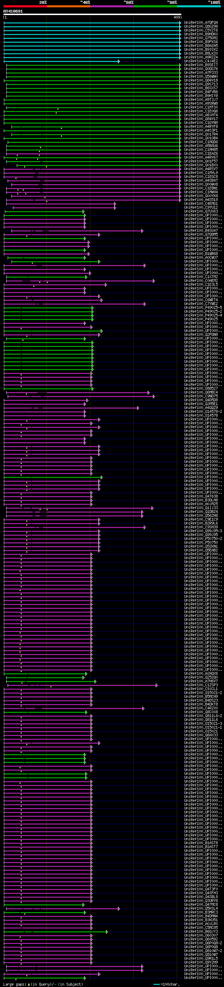Select hit label UniRef100_Q00W08

click(x=201, y=184)
